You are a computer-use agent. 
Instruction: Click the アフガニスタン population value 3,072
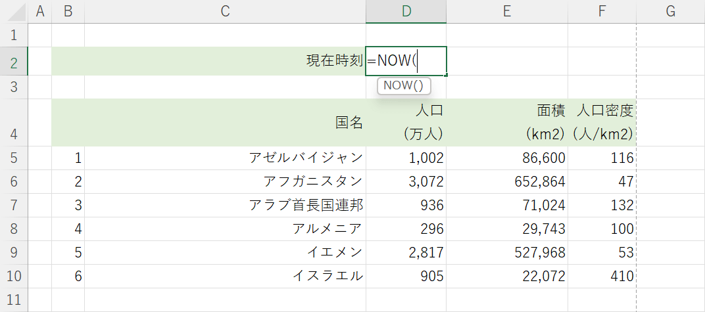pos(406,181)
